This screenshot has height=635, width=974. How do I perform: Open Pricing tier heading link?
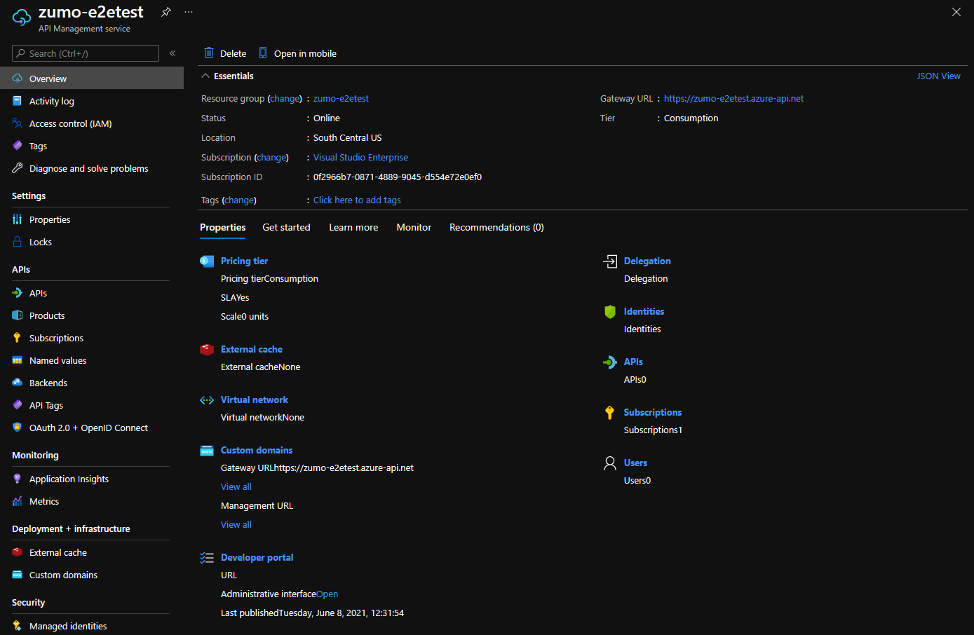244,261
